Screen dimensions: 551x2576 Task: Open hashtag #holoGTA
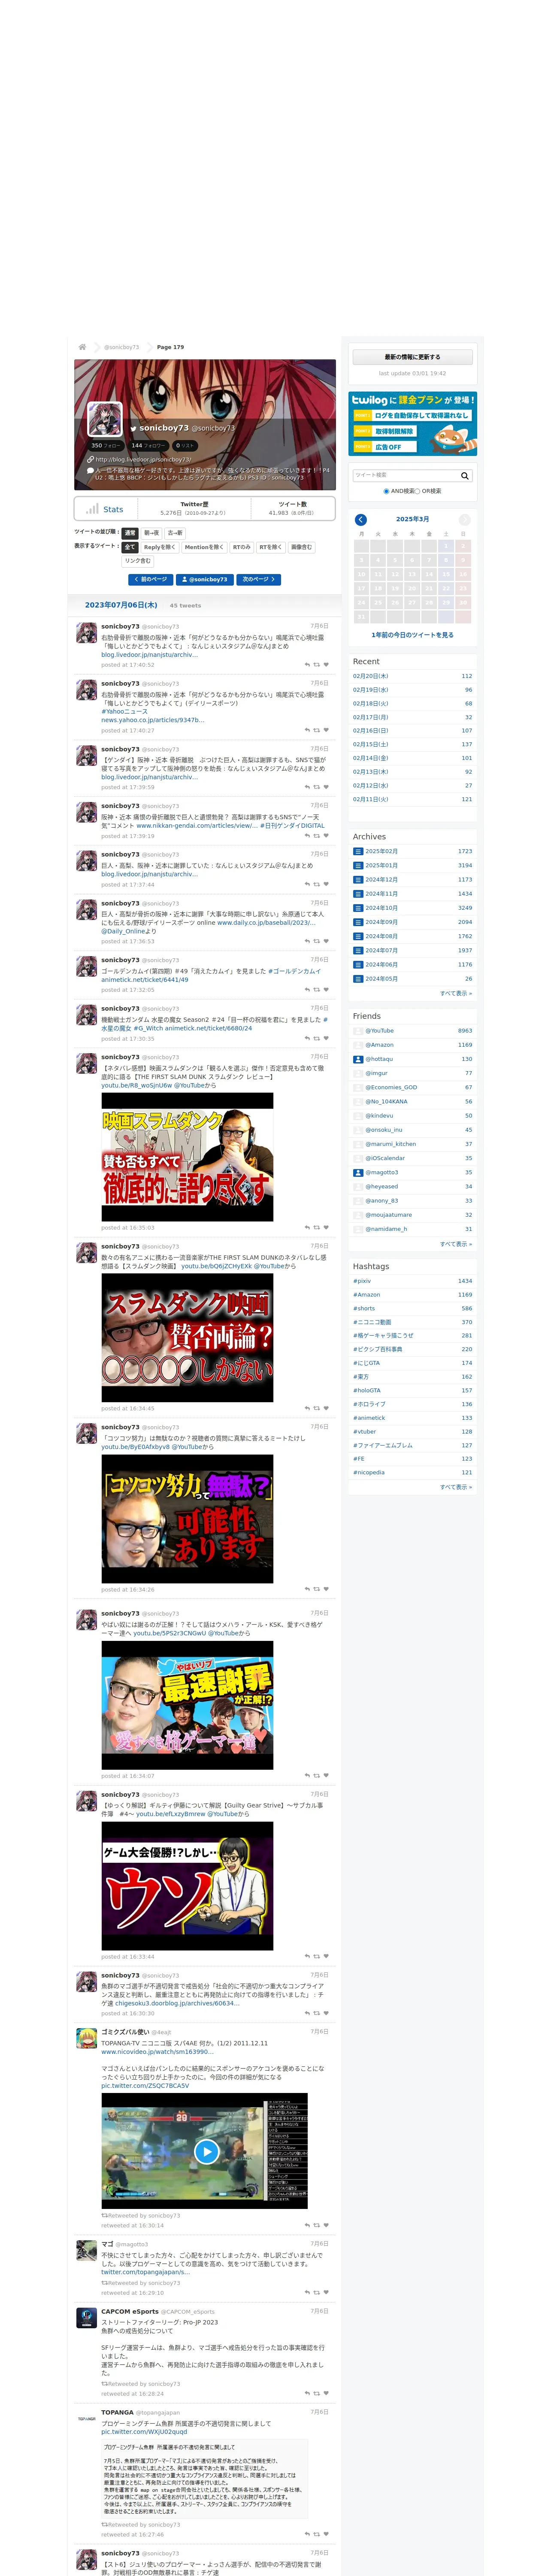click(x=367, y=1390)
